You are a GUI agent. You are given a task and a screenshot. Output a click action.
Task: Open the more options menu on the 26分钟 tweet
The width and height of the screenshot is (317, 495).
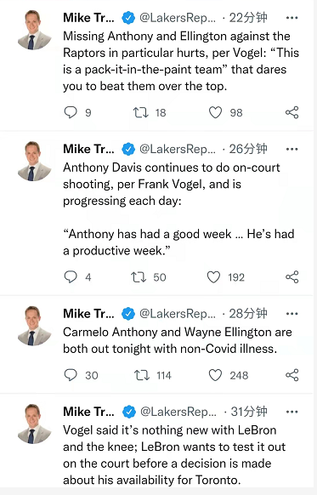(x=292, y=149)
